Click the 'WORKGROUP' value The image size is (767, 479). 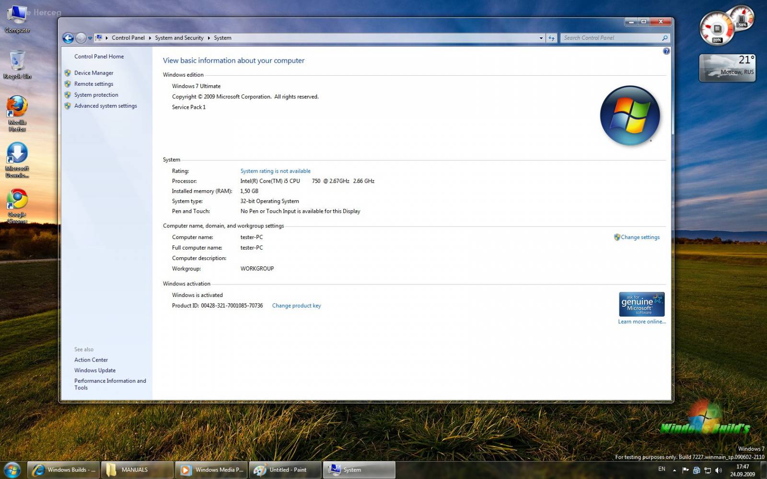click(257, 269)
